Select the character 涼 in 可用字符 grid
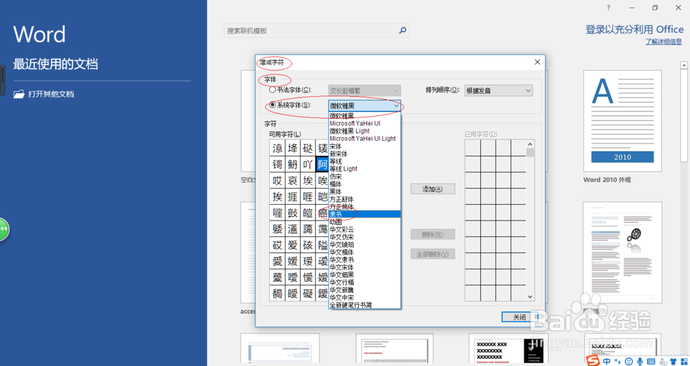 click(x=277, y=148)
